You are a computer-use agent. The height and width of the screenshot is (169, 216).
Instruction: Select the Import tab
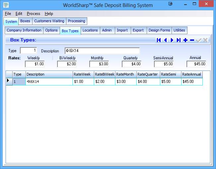[x=122, y=30]
